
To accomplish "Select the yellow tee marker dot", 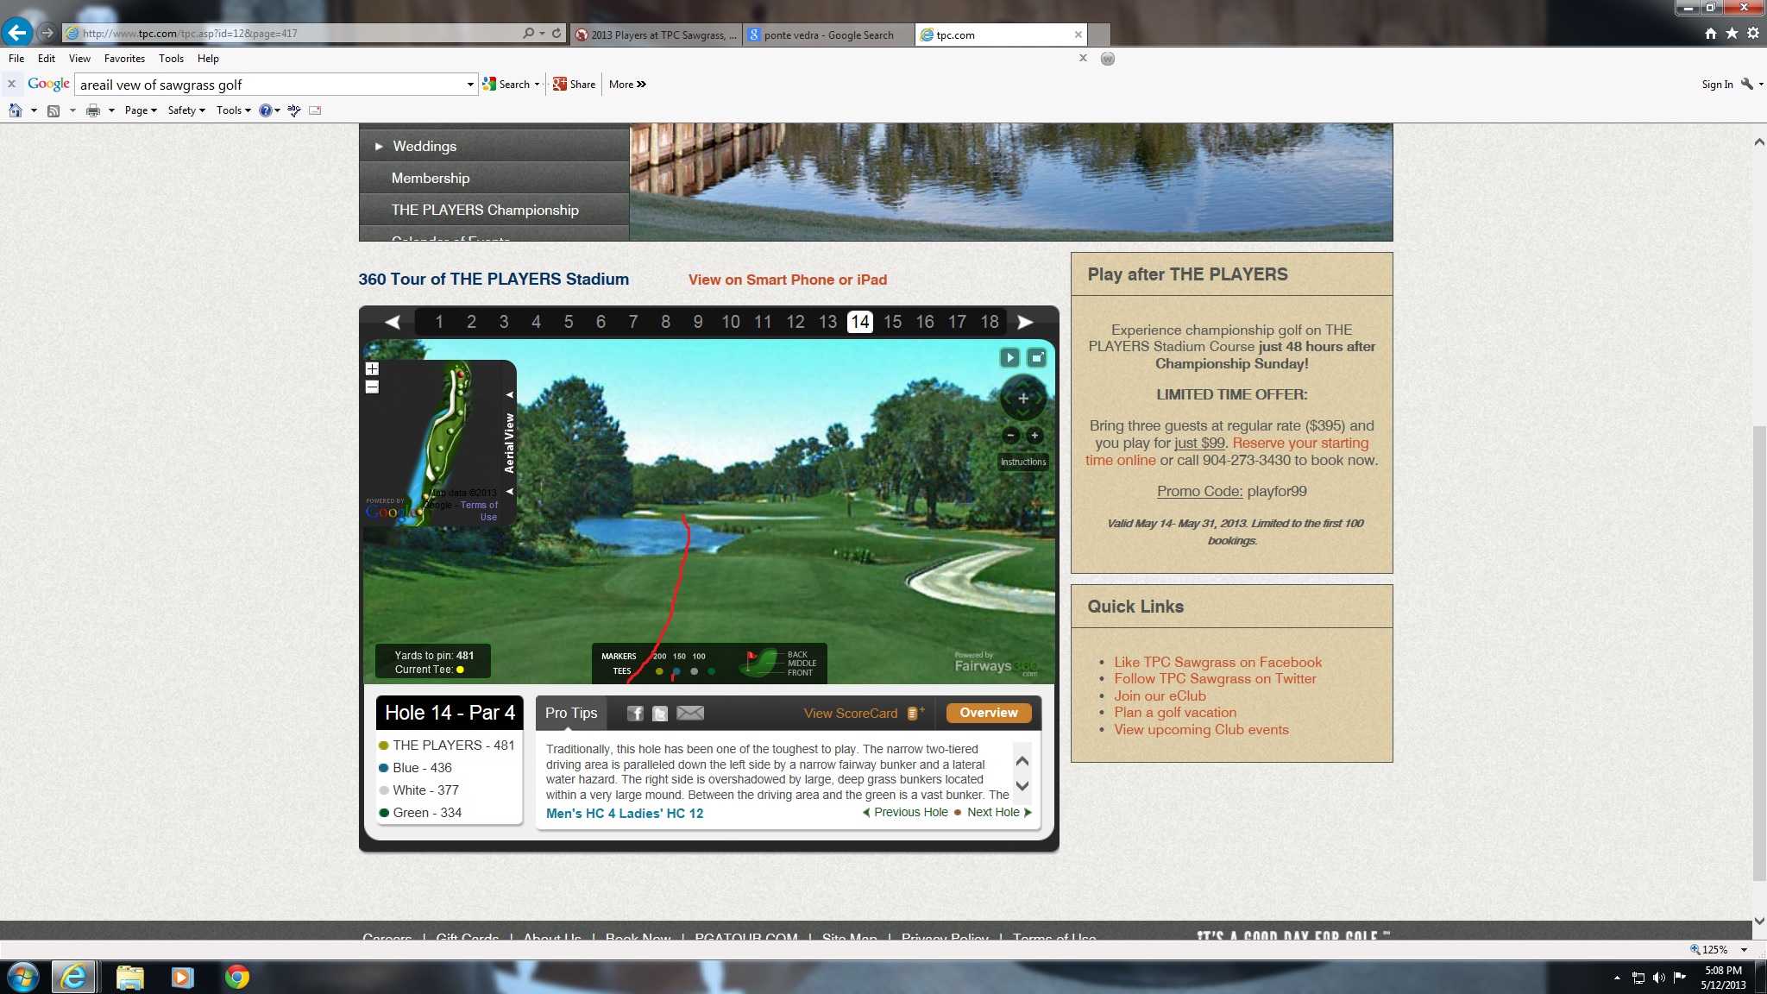I will tap(659, 671).
